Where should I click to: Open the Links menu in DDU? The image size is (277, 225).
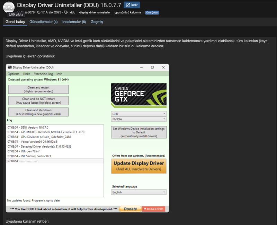click(x=26, y=74)
